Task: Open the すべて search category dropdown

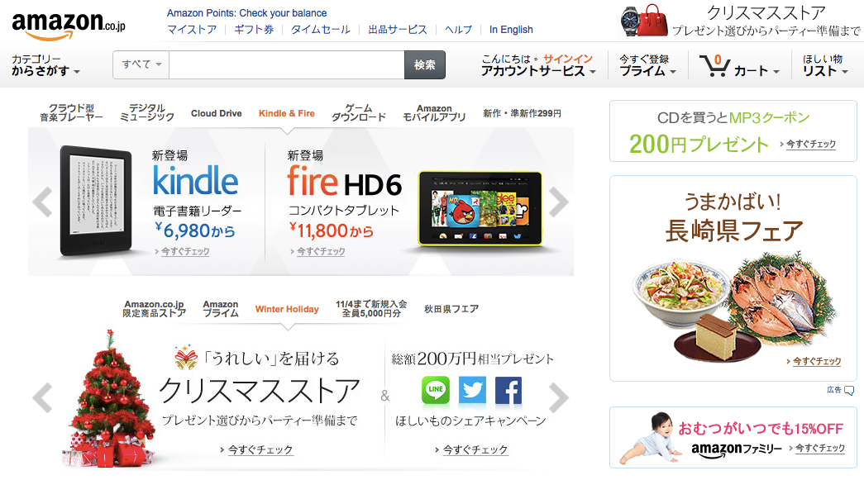Action: (x=141, y=65)
